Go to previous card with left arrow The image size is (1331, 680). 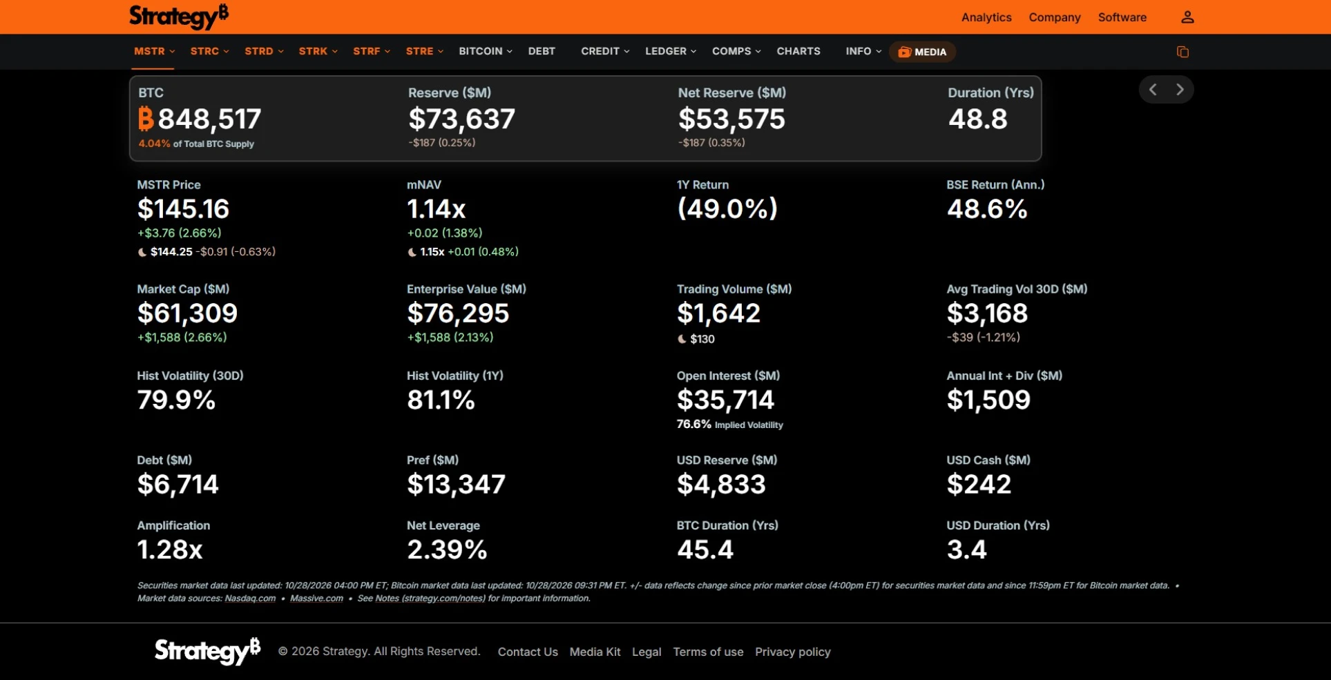point(1153,90)
